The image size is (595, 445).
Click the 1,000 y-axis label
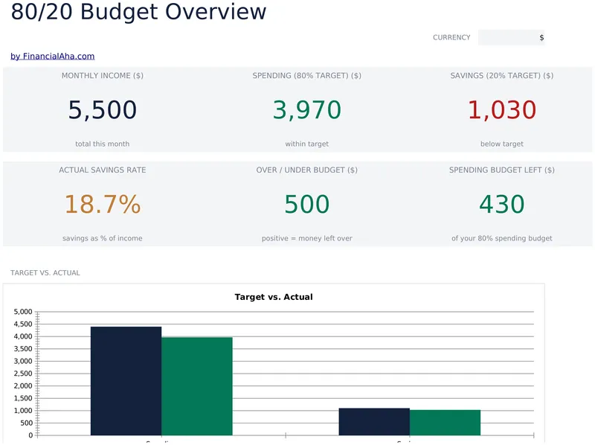coord(23,411)
